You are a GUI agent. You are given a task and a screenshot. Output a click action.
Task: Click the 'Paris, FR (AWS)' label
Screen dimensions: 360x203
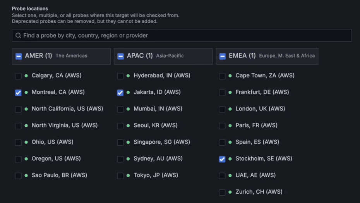pyautogui.click(x=257, y=126)
